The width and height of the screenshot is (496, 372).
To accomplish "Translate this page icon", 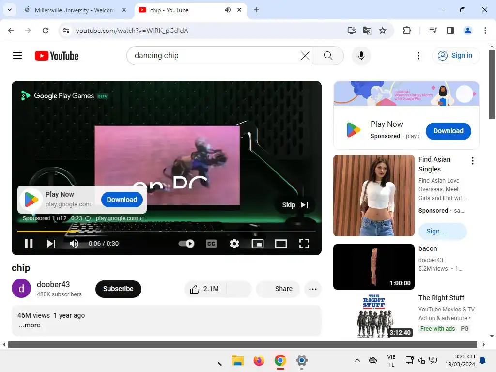I will (367, 31).
